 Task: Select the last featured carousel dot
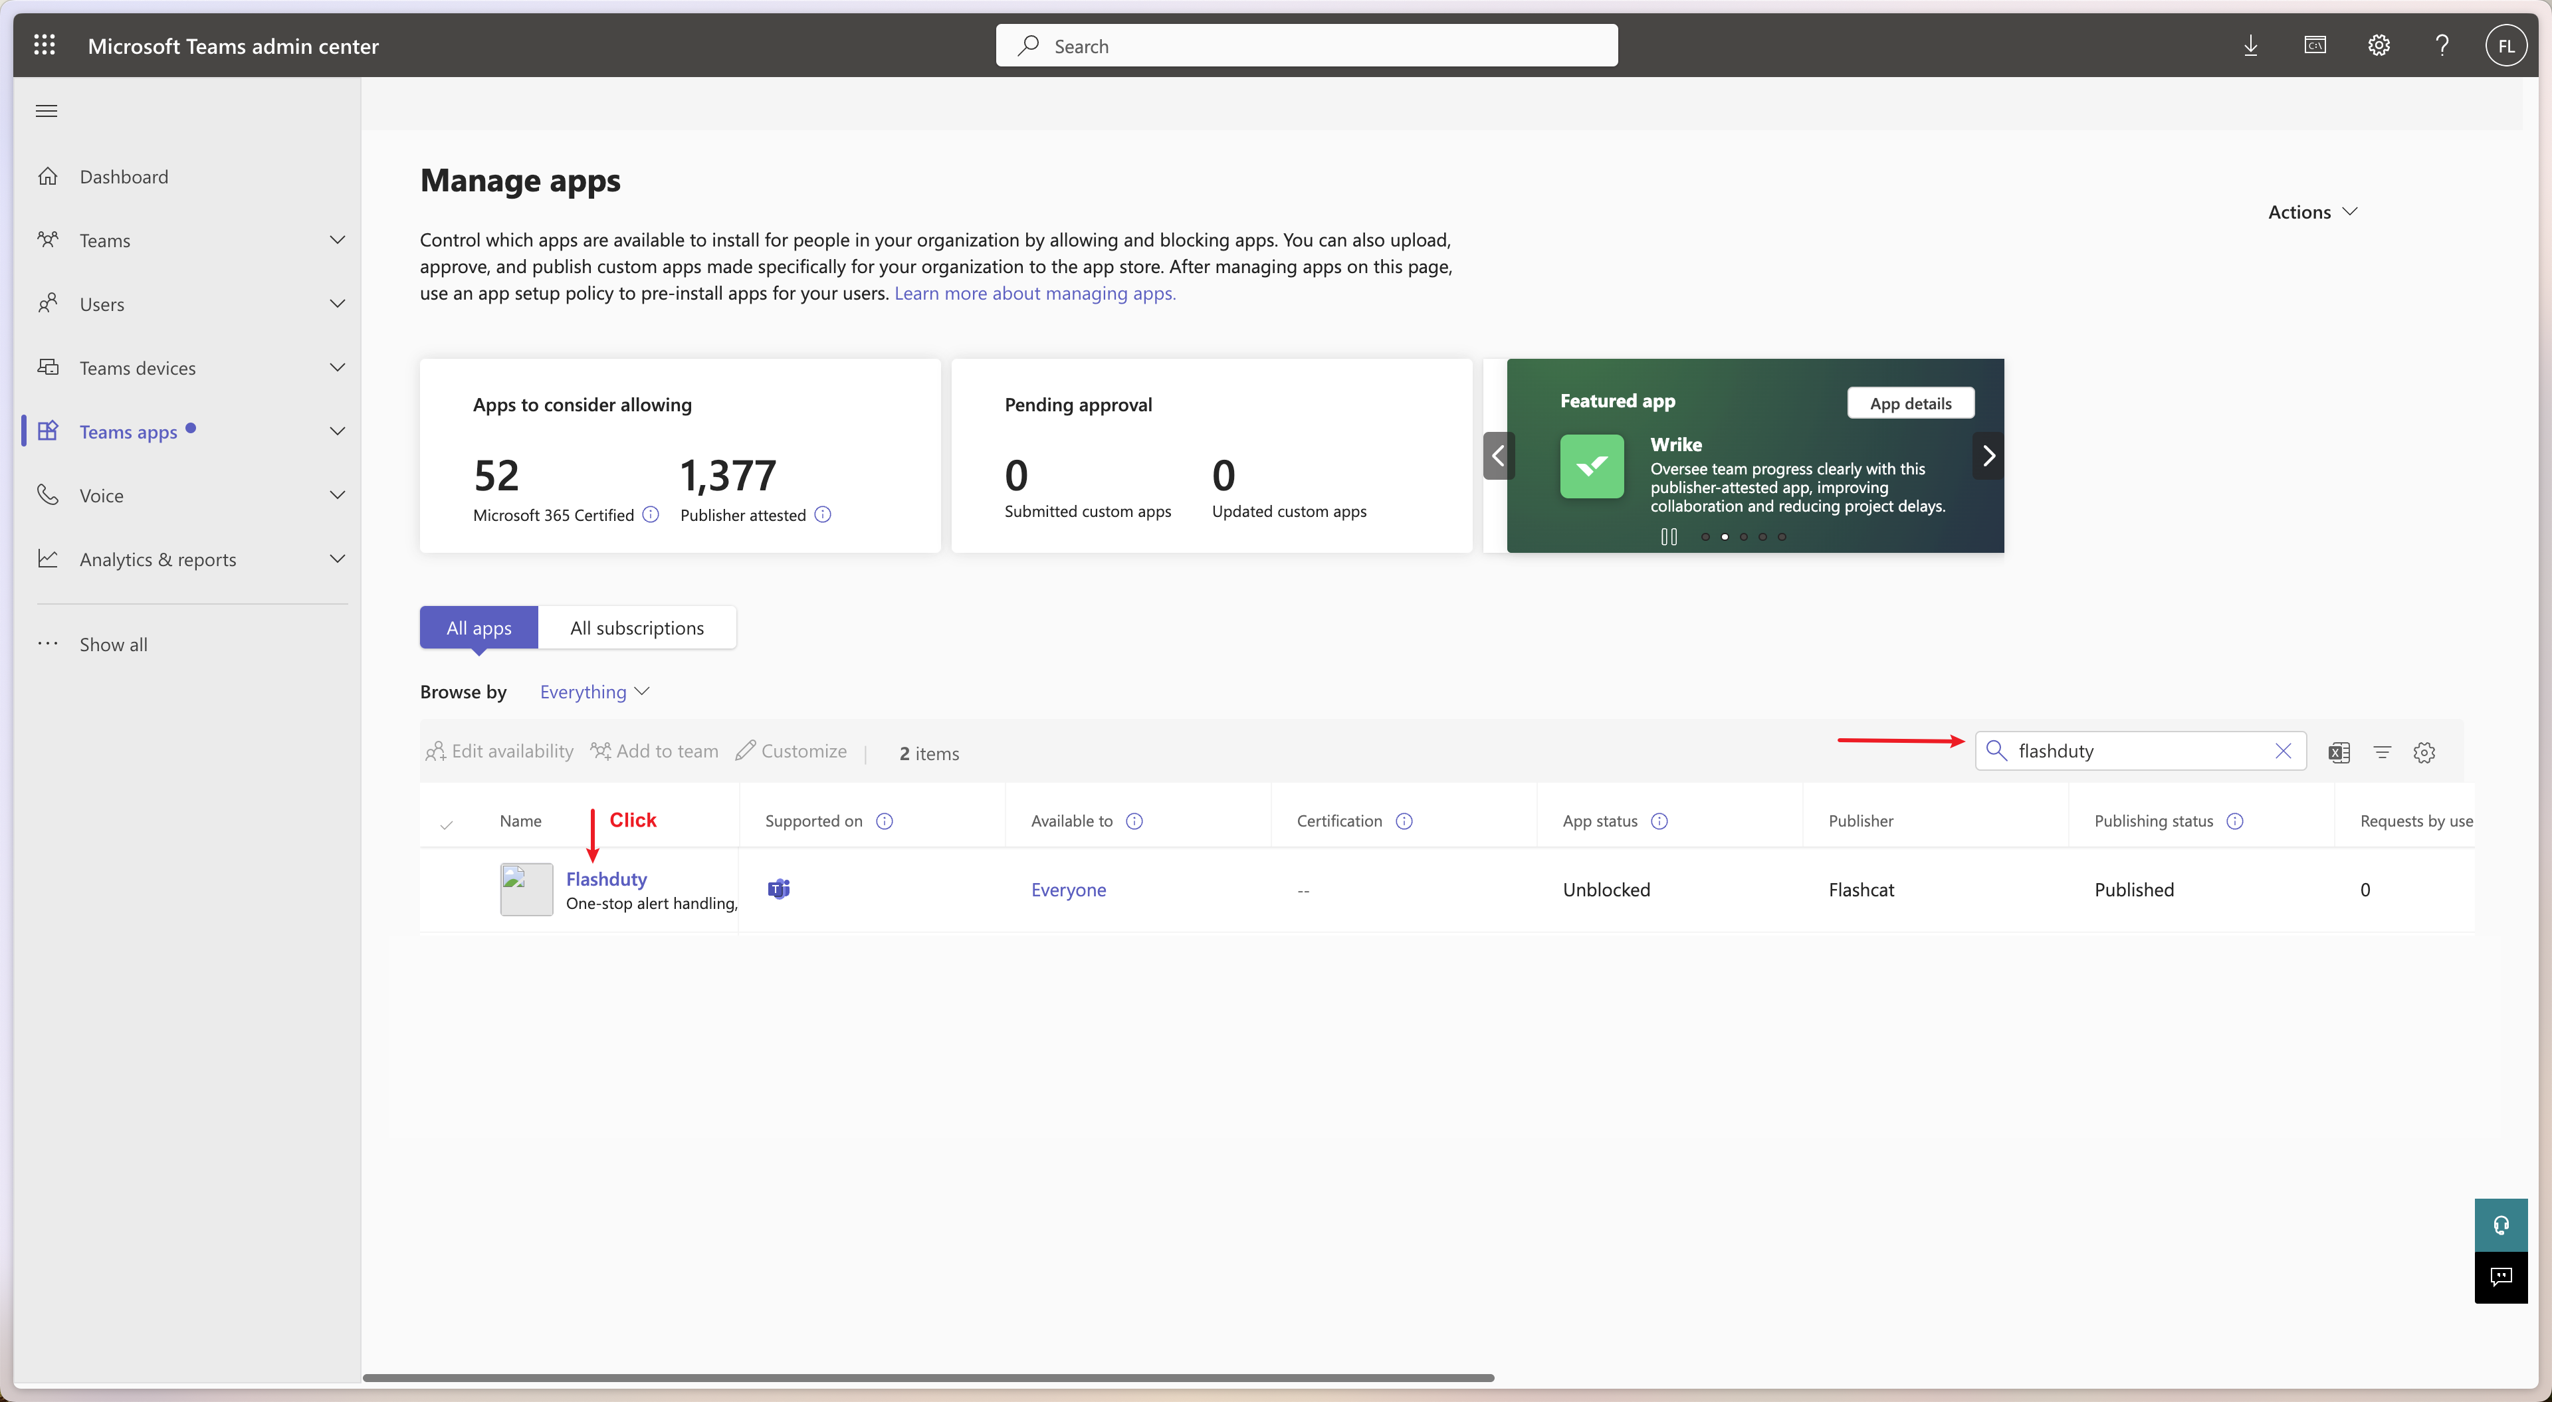pos(1781,536)
